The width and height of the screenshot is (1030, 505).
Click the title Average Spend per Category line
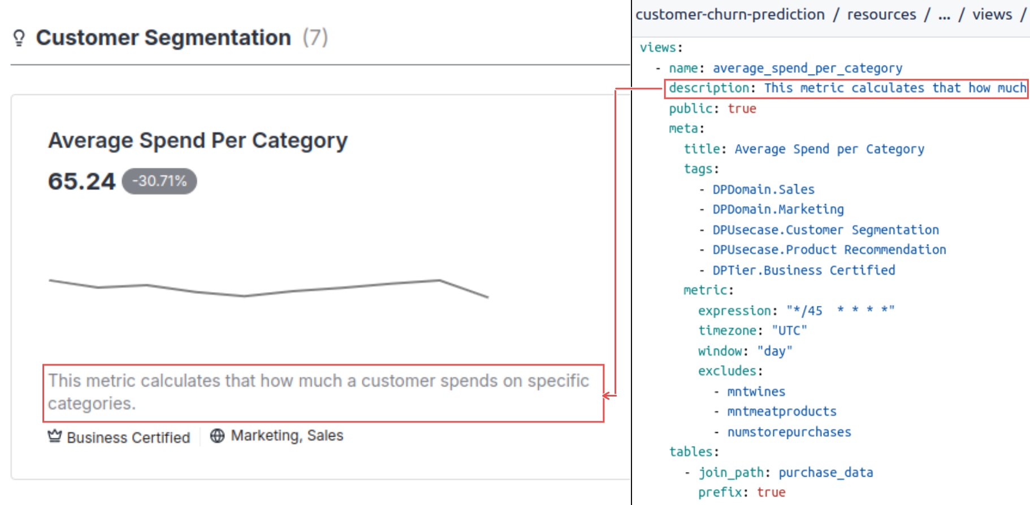coord(804,149)
